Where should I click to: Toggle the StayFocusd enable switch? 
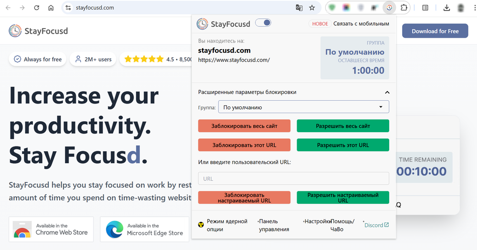tap(263, 23)
